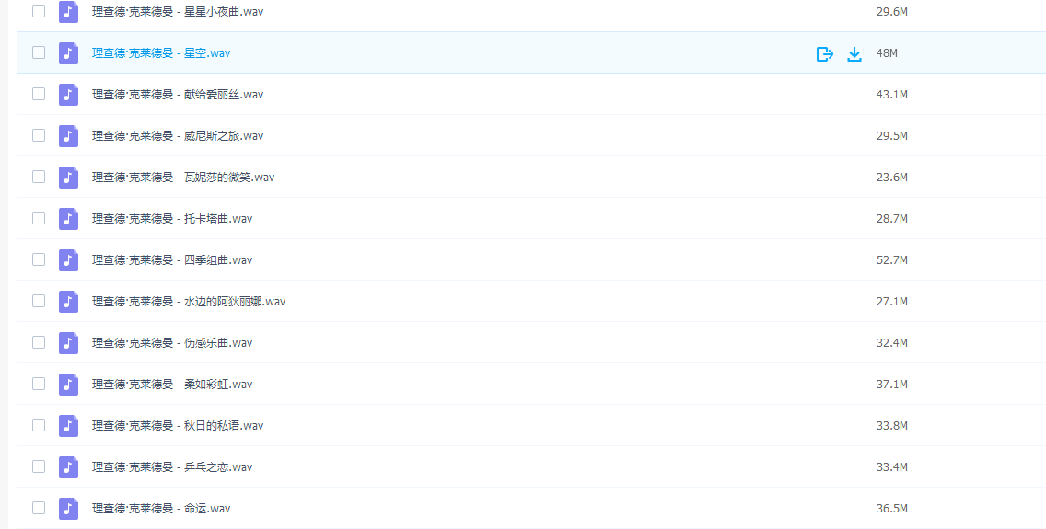This screenshot has height=529, width=1046.
Task: Click the file name 命运.wav
Action: point(161,507)
